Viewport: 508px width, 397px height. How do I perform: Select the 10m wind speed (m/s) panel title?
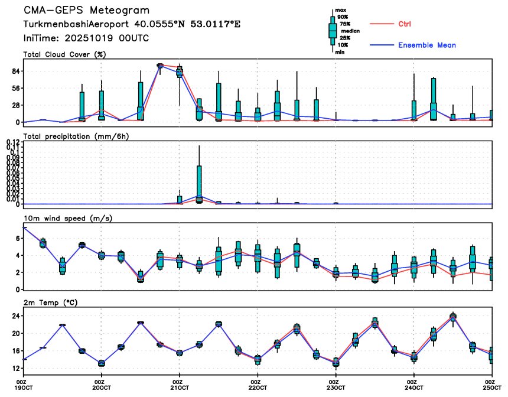68,219
